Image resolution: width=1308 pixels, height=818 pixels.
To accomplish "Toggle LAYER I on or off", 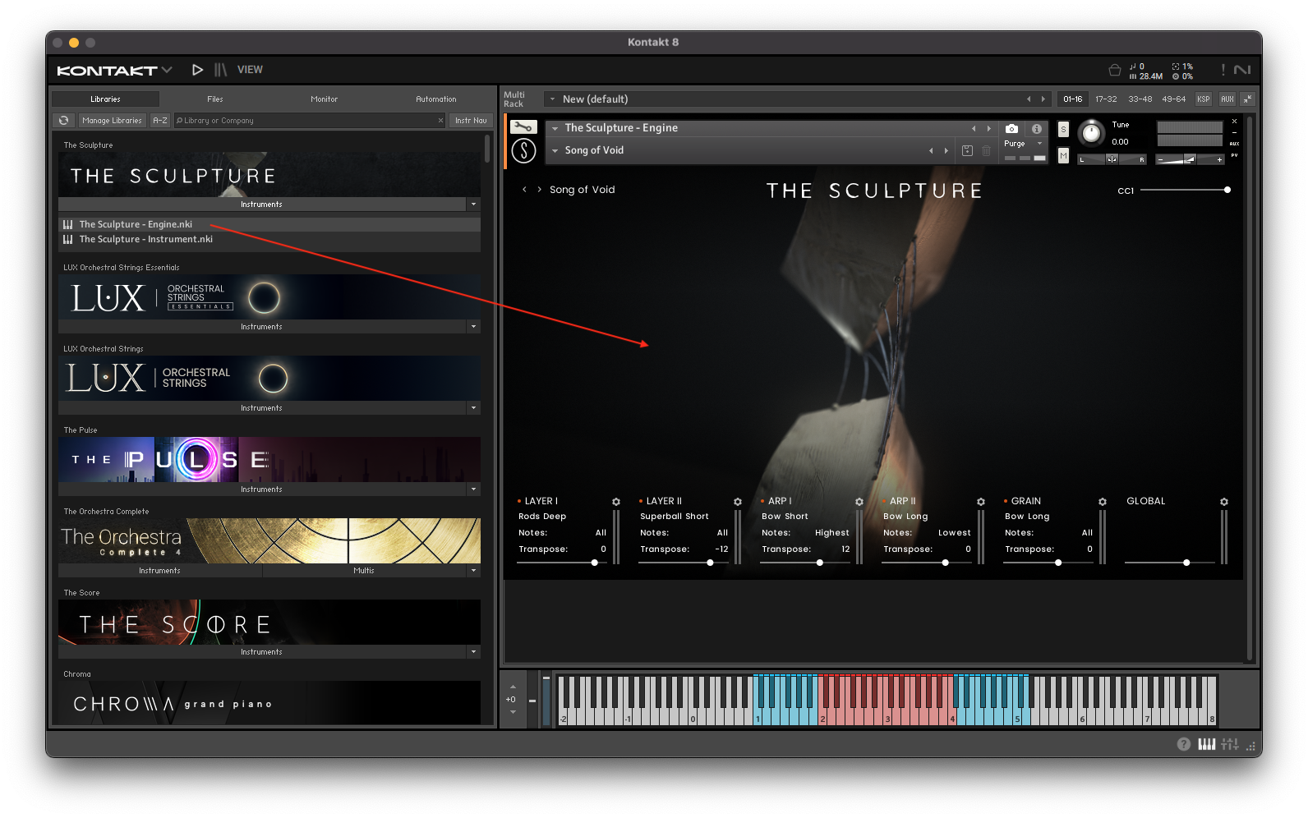I will (519, 501).
